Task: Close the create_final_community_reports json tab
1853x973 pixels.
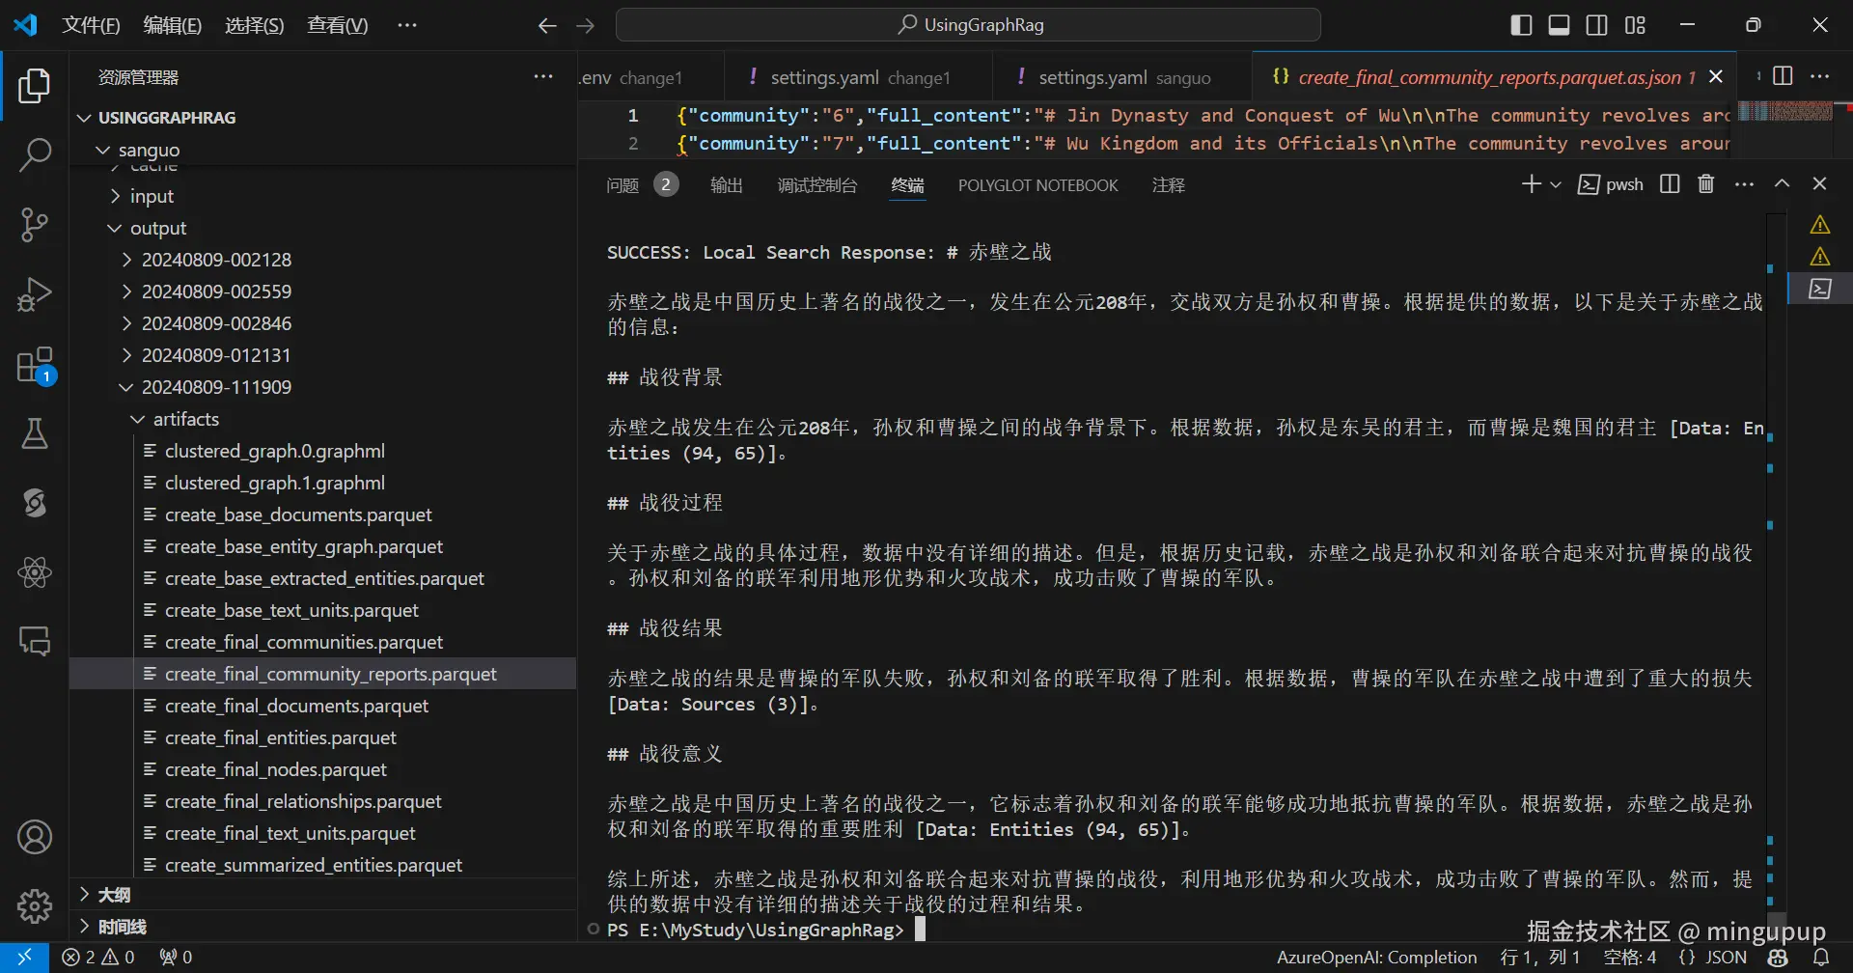Action: tap(1716, 76)
